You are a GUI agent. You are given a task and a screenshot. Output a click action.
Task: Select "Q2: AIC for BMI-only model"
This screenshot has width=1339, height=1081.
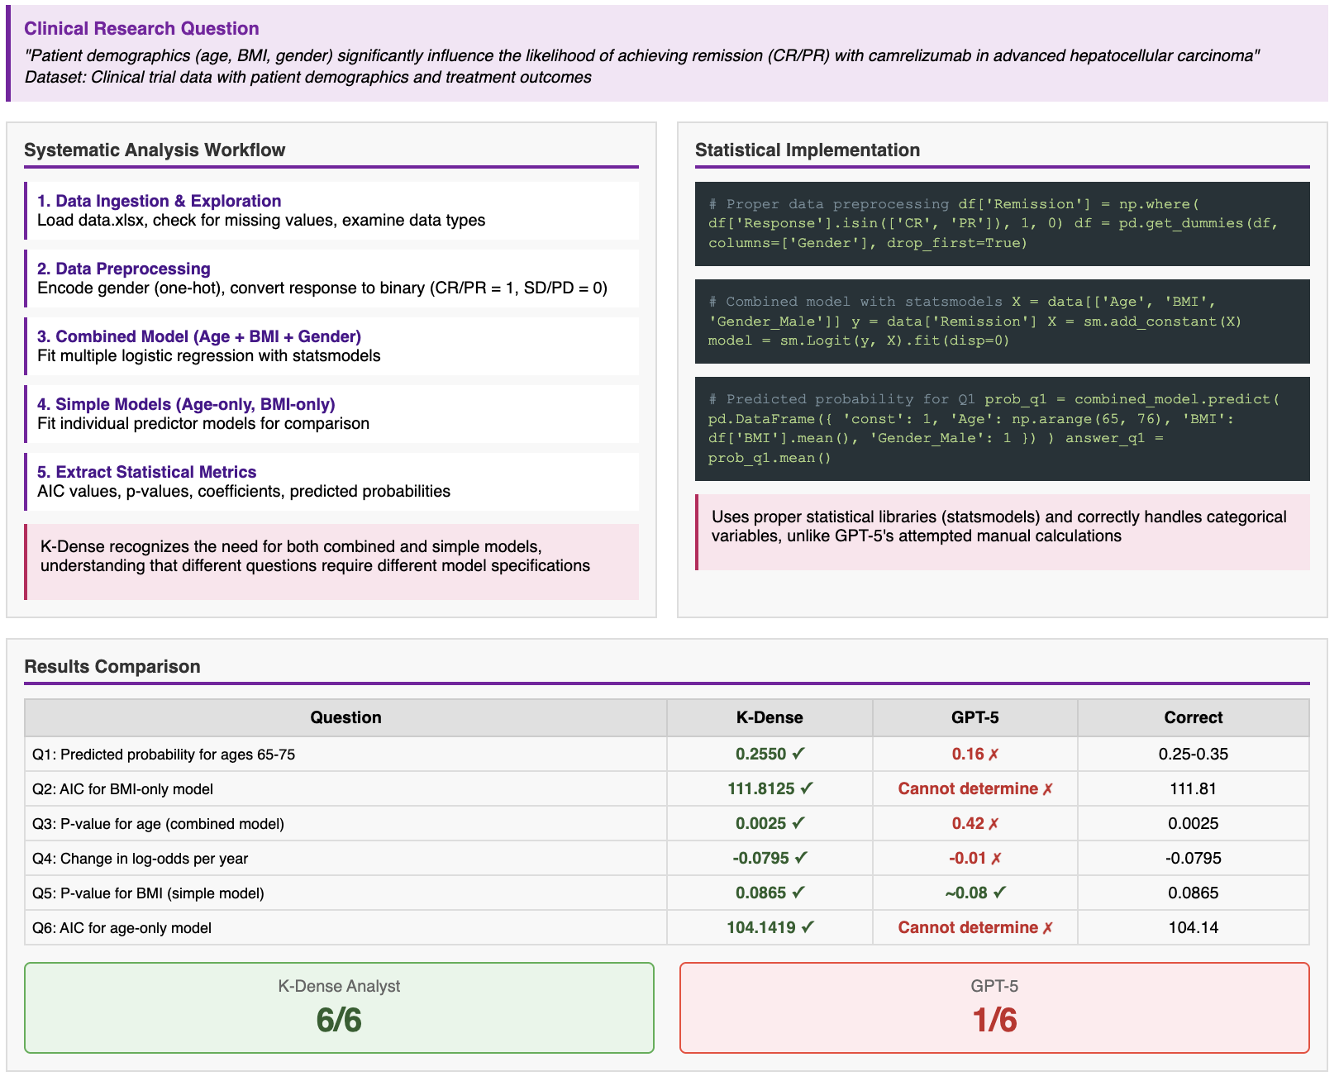click(x=122, y=789)
